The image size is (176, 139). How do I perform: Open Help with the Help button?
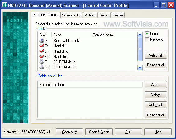pyautogui.click(x=158, y=132)
